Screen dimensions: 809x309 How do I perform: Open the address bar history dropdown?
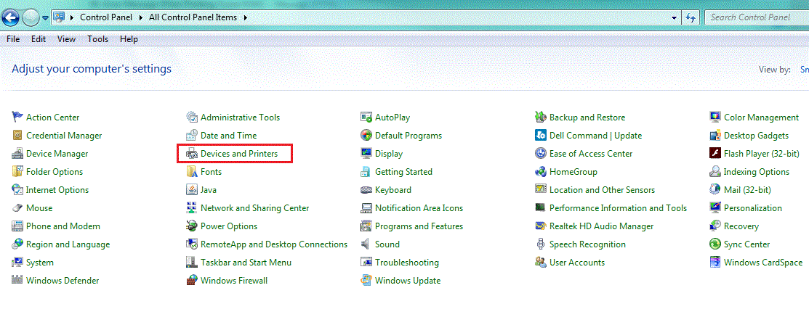[675, 17]
